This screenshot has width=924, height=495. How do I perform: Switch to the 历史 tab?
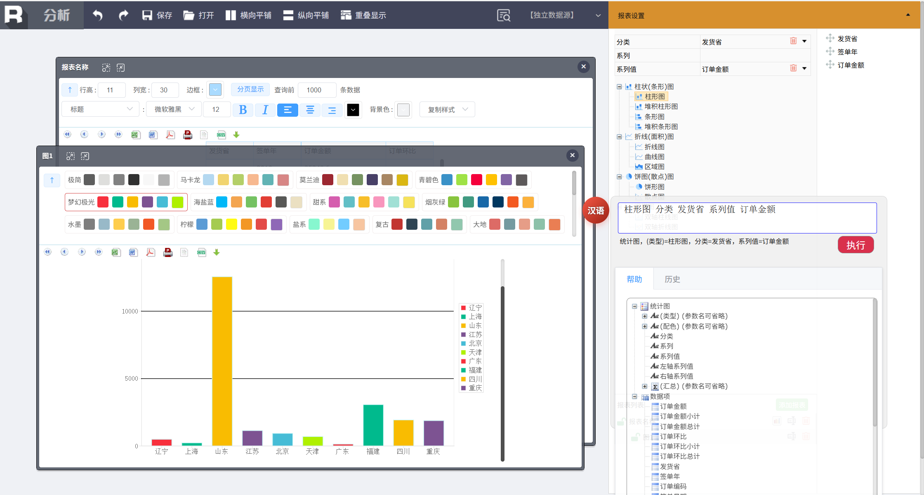point(672,279)
